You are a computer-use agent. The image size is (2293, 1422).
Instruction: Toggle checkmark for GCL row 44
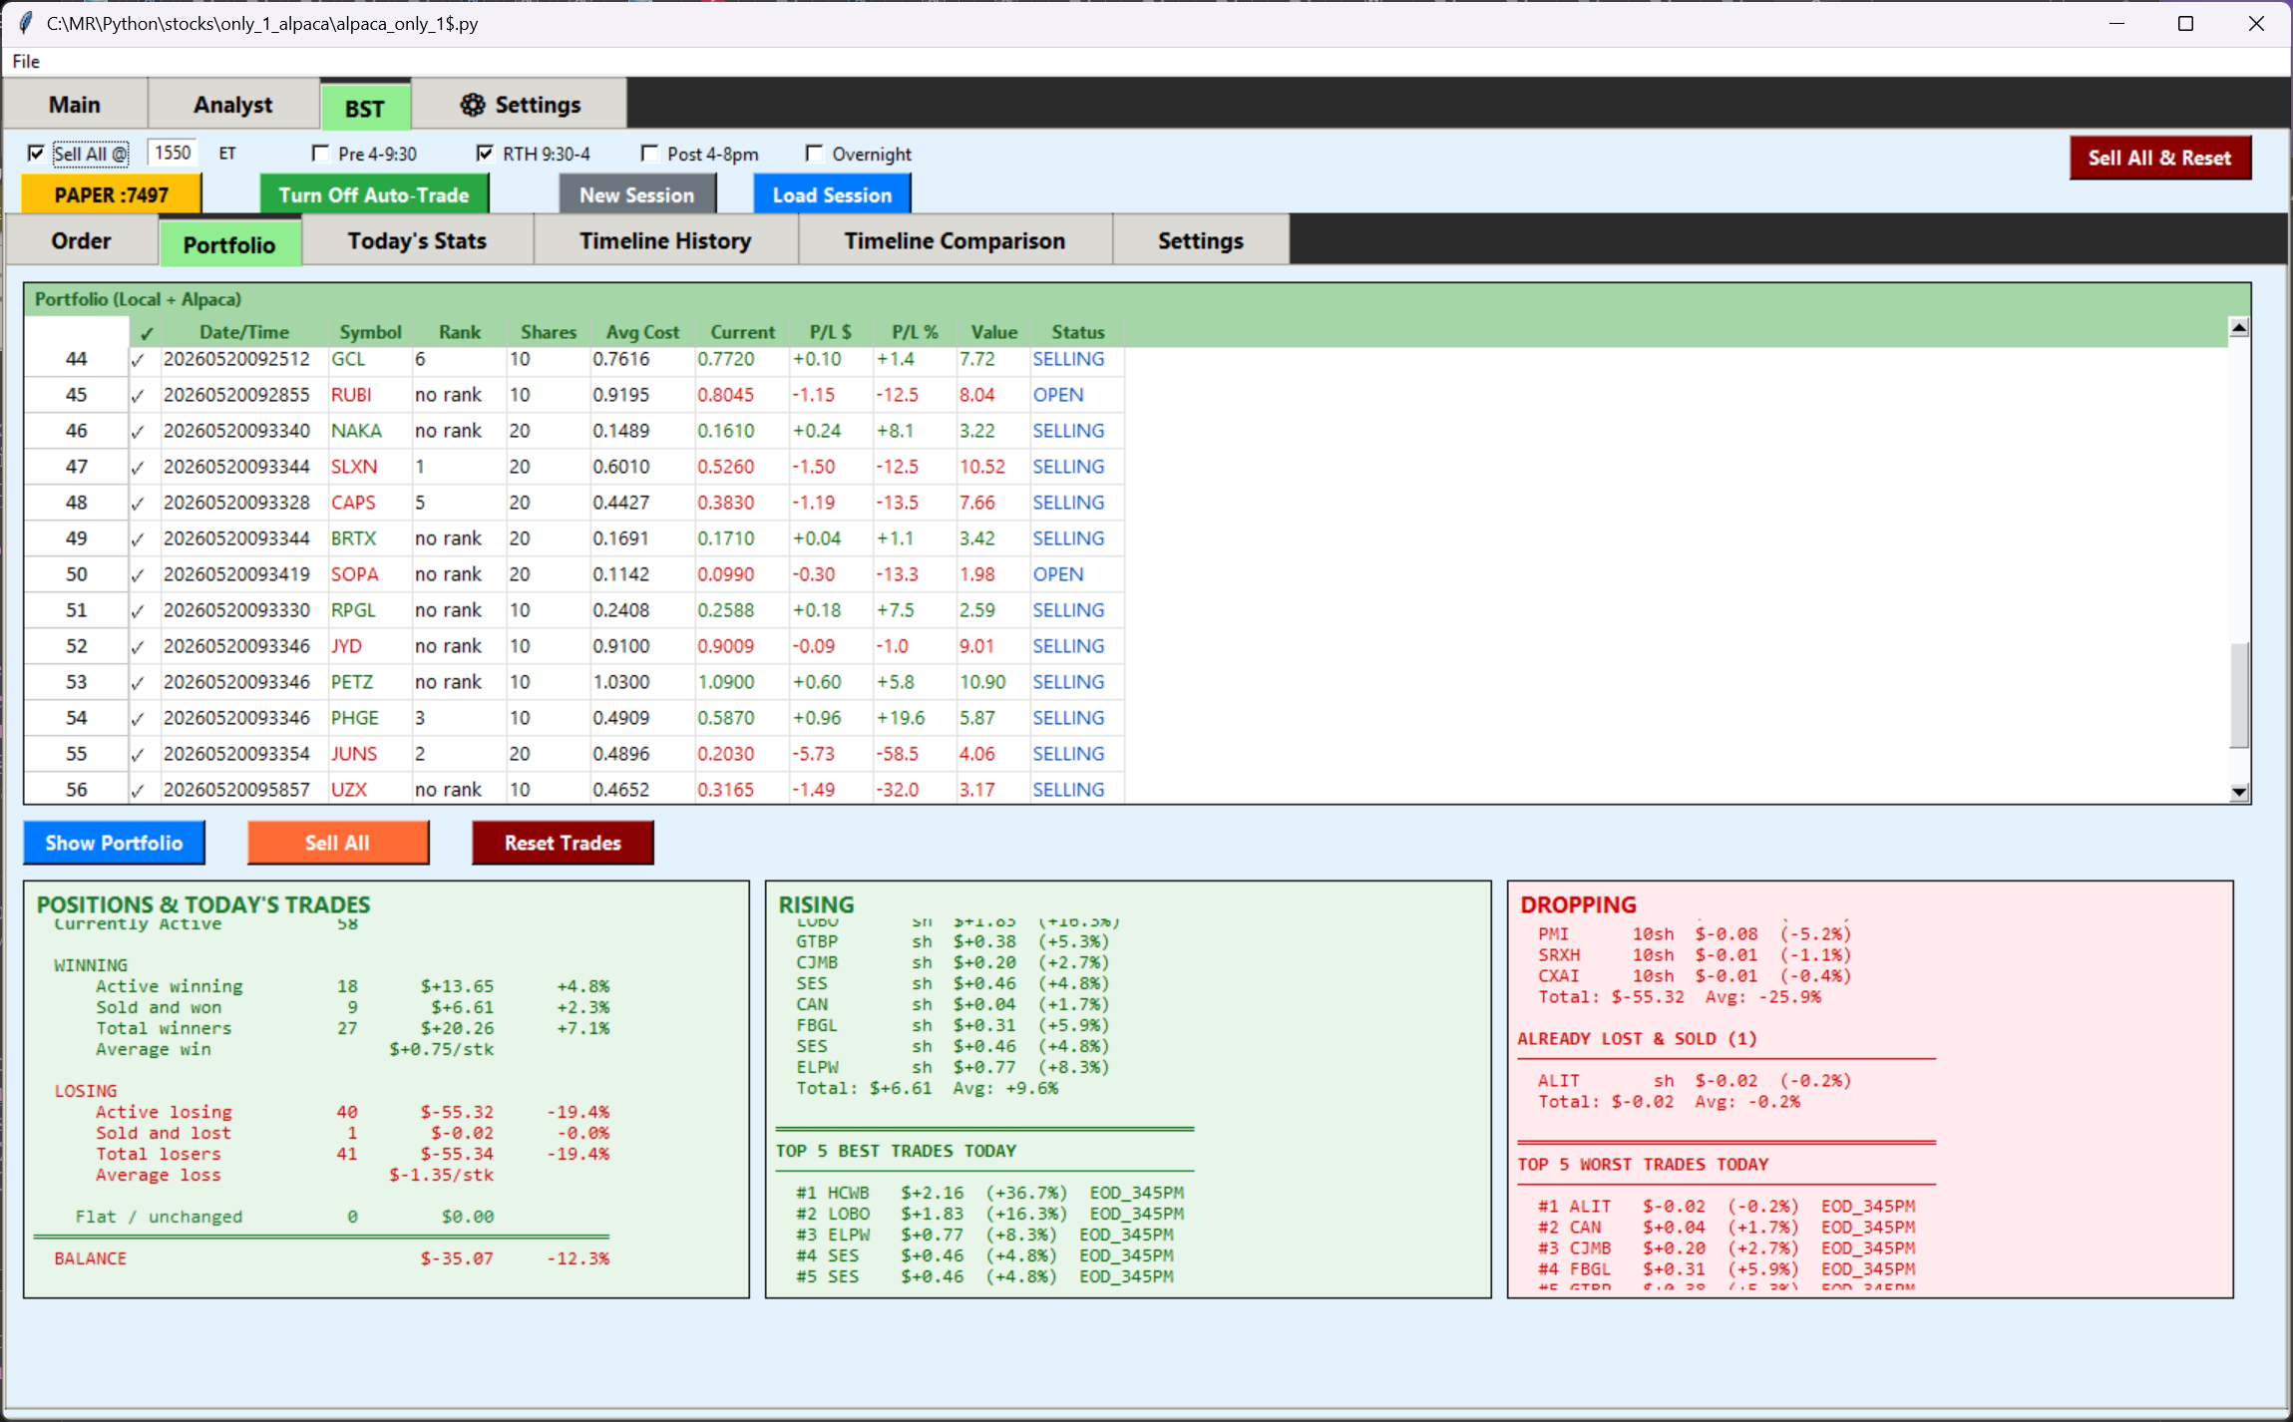click(x=138, y=359)
